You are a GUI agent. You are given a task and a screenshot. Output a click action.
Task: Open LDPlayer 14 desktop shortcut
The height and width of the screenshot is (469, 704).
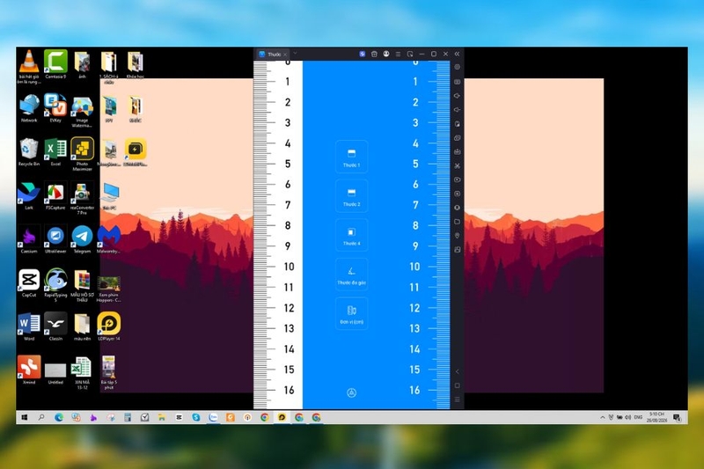tap(108, 326)
